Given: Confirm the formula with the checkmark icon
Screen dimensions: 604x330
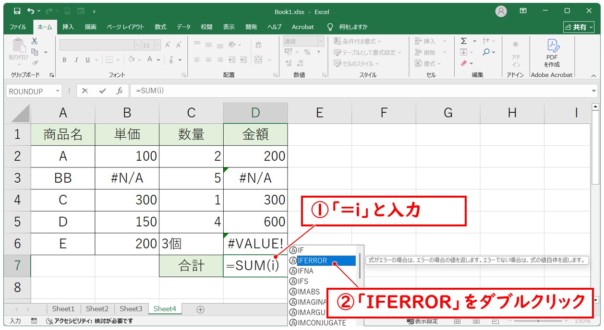Looking at the screenshot, I should click(x=102, y=91).
